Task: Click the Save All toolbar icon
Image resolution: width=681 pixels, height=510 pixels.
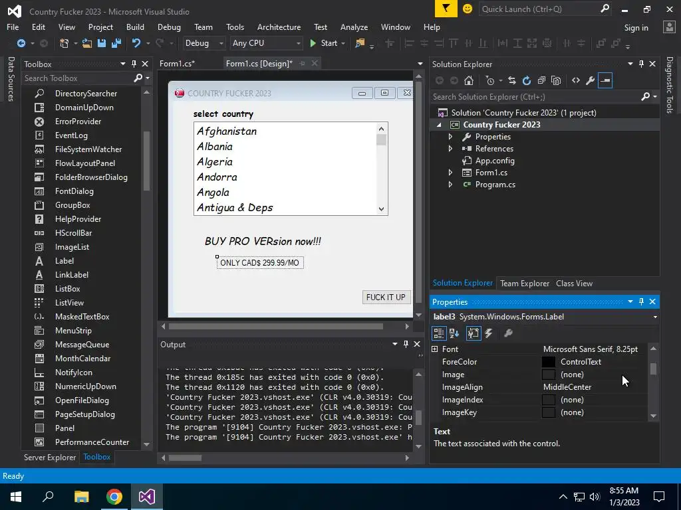Action: 116,43
